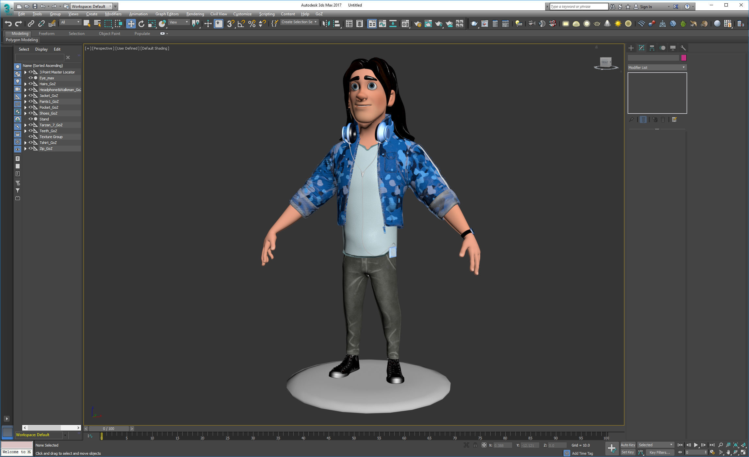Hide the Jacket_GoZ object with eye icon
The image size is (749, 457).
(30, 96)
